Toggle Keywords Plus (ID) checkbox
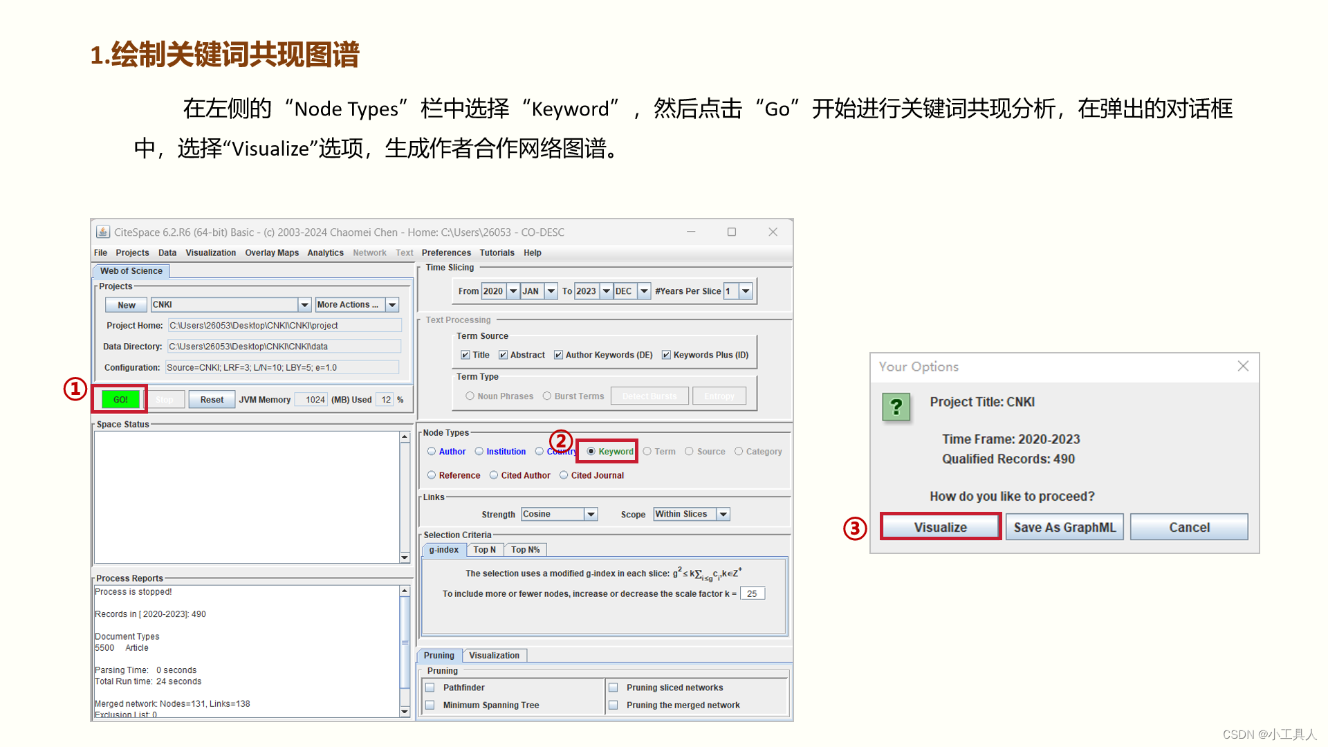 click(666, 355)
